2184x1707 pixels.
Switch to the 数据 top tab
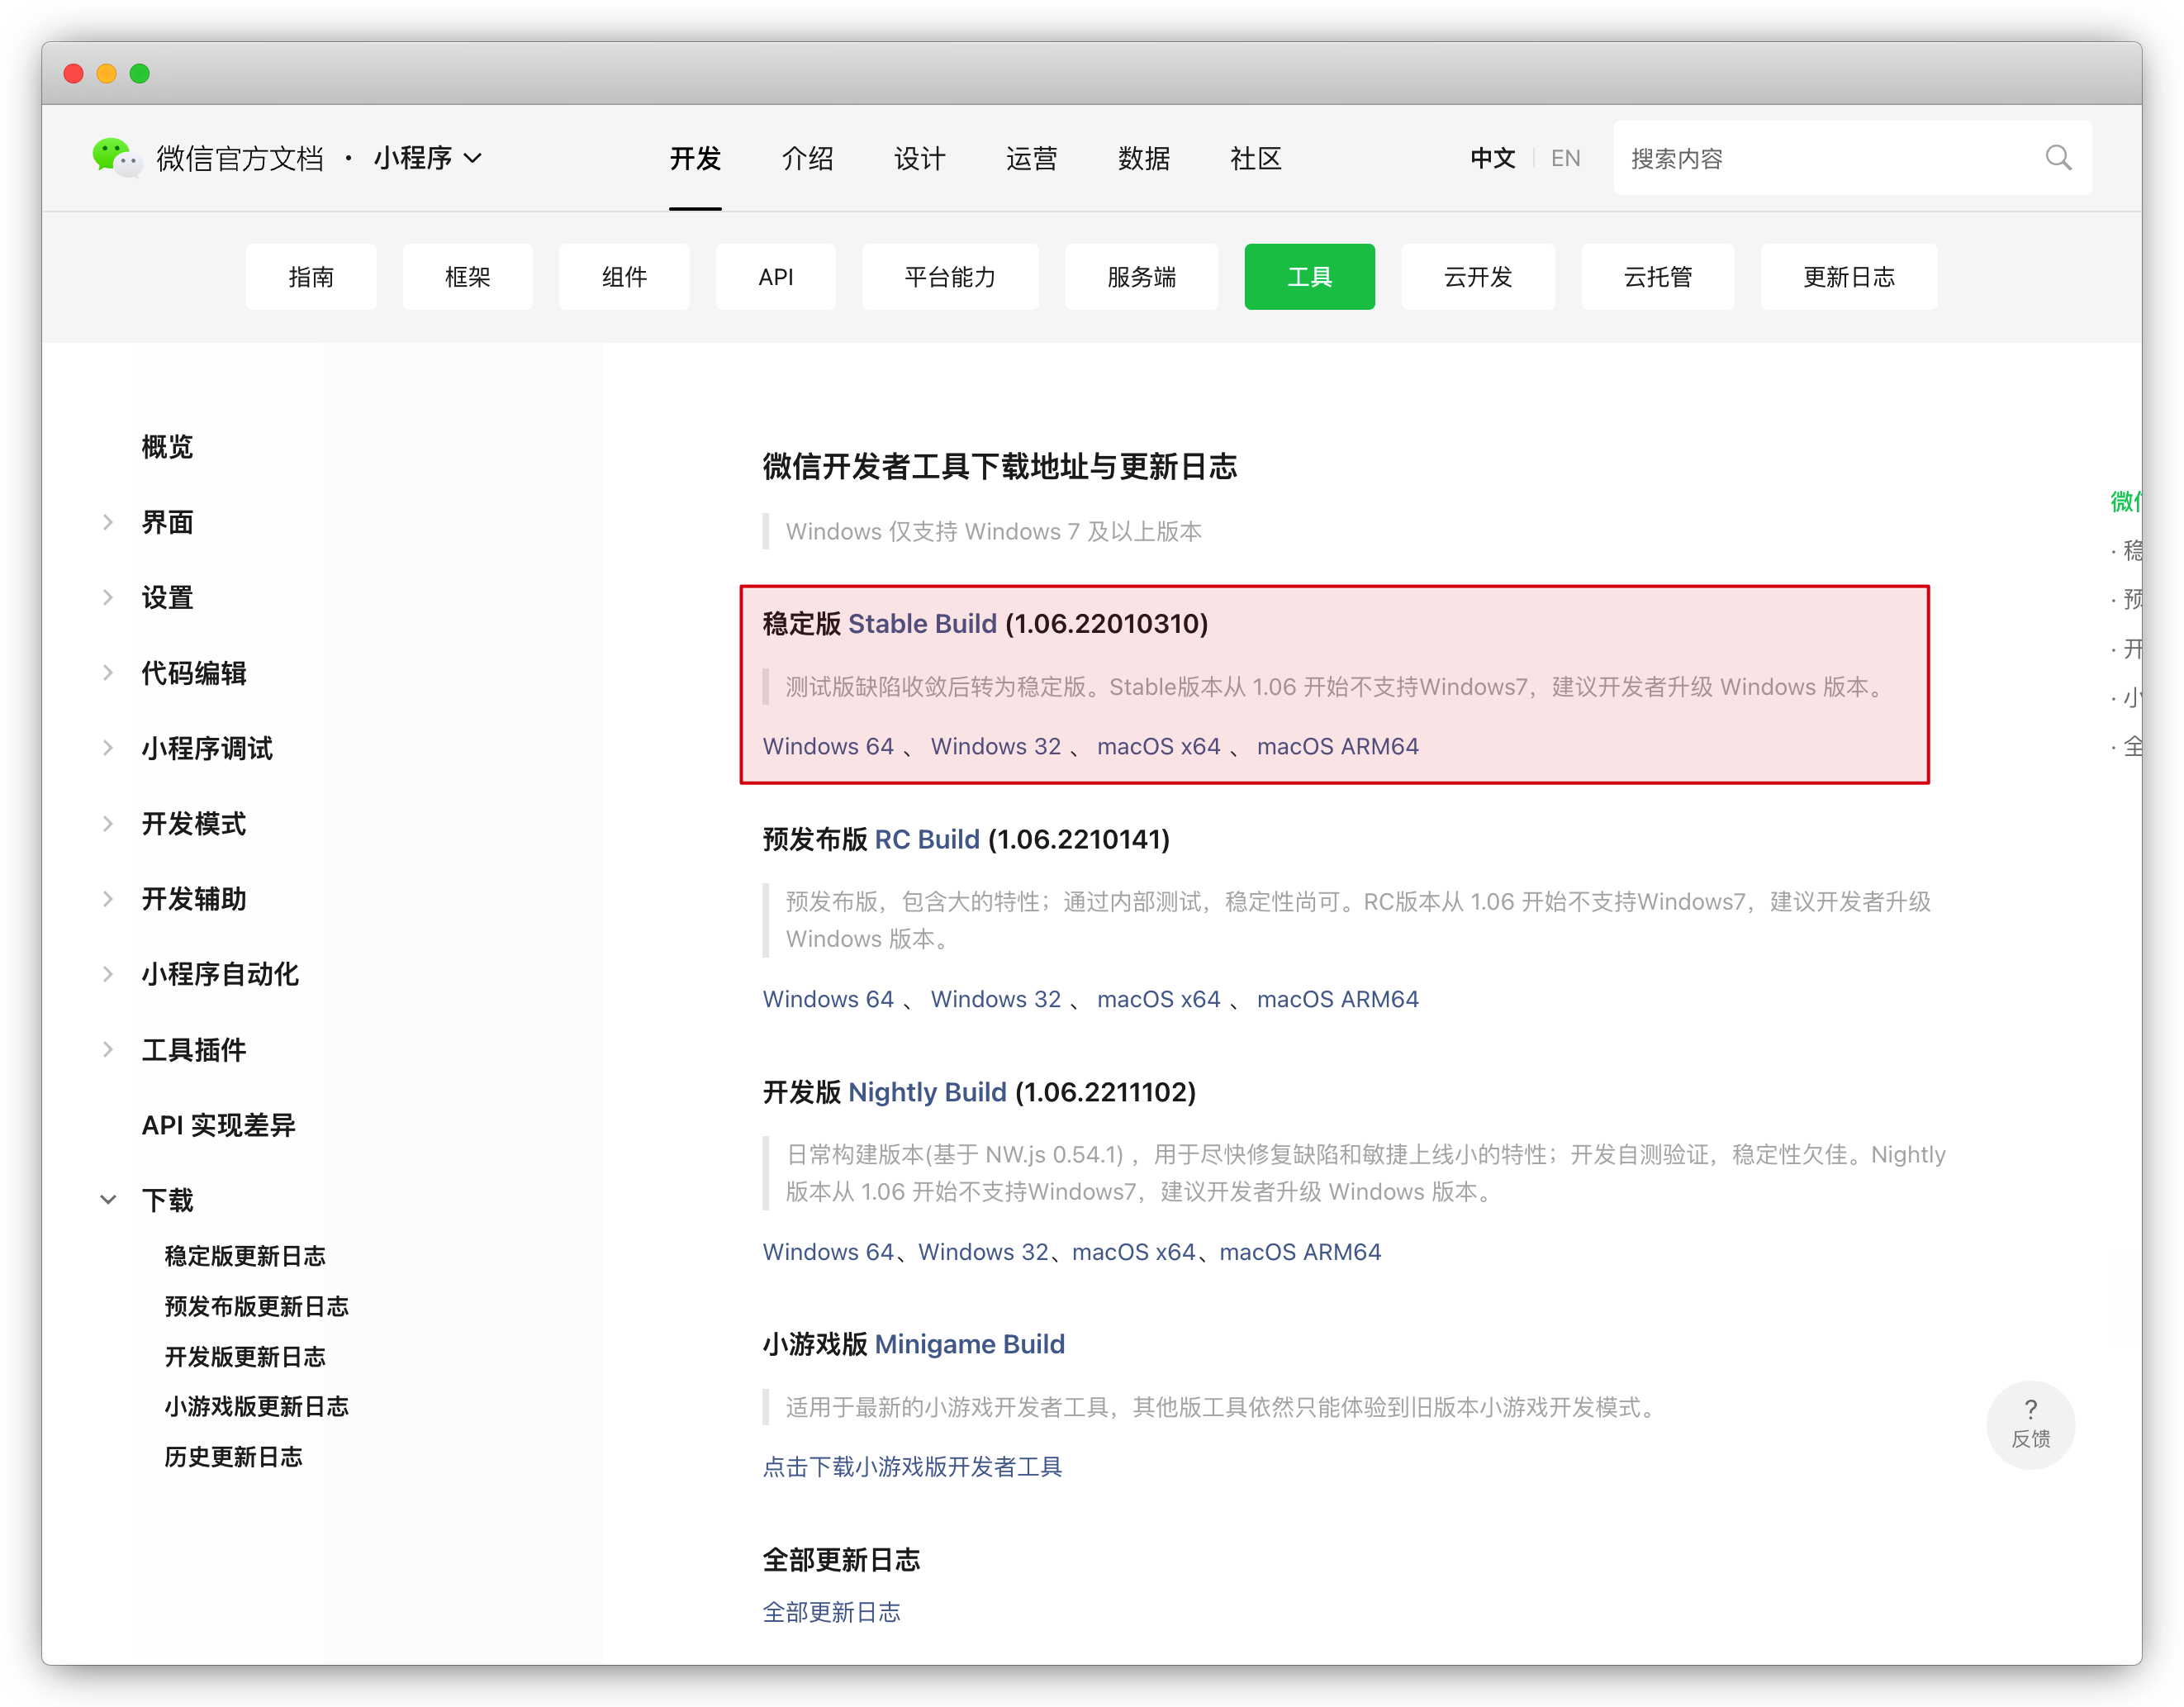(1143, 158)
